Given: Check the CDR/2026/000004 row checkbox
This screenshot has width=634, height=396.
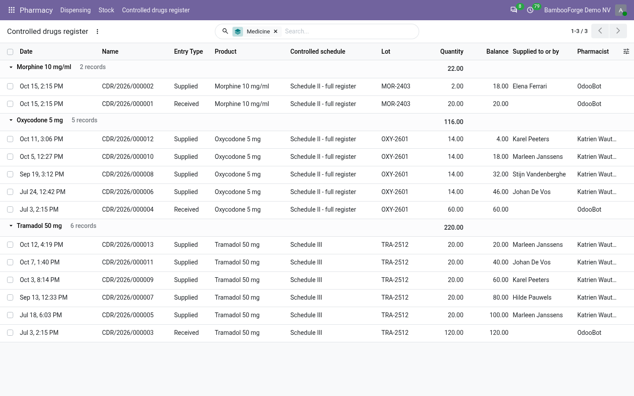Looking at the screenshot, I should [x=10, y=209].
